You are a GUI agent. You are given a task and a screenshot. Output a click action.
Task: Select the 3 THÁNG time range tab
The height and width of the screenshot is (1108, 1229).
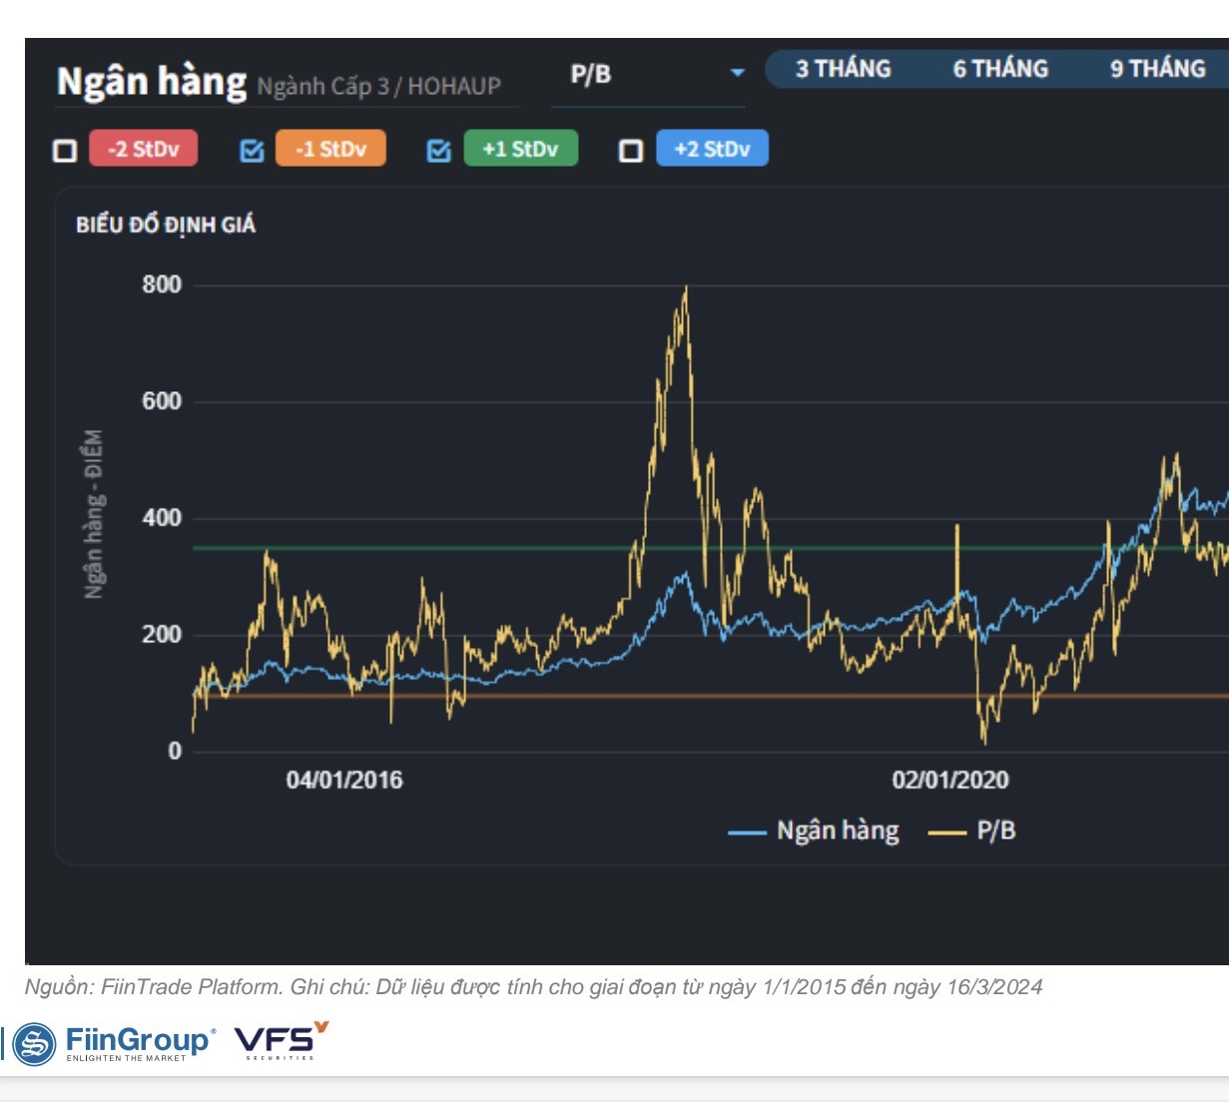(x=843, y=69)
